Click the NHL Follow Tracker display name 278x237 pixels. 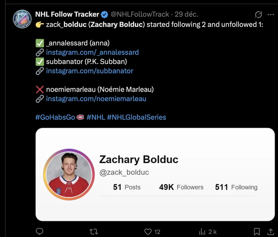pyautogui.click(x=67, y=14)
